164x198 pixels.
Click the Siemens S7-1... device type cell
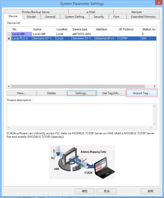pyautogui.click(x=83, y=38)
